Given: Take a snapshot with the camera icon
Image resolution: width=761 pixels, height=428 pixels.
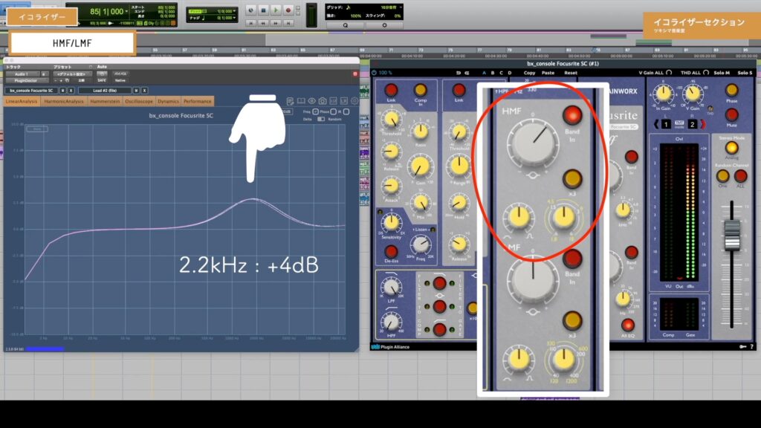Looking at the screenshot, I should pos(323,101).
